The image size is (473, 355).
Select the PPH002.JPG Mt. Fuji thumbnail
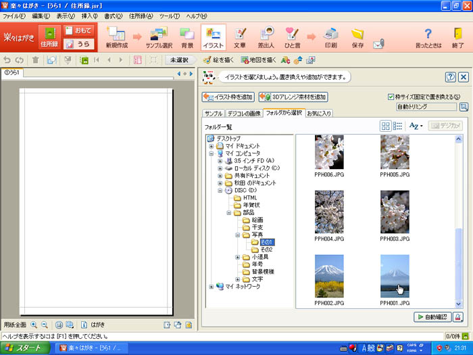(x=329, y=275)
